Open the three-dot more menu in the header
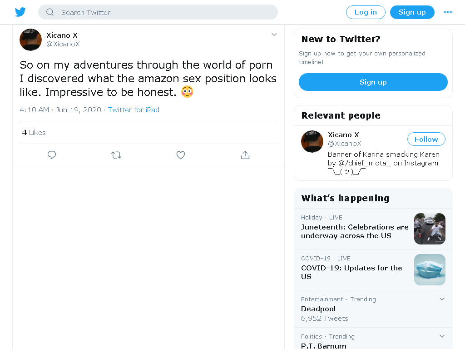 [x=448, y=12]
